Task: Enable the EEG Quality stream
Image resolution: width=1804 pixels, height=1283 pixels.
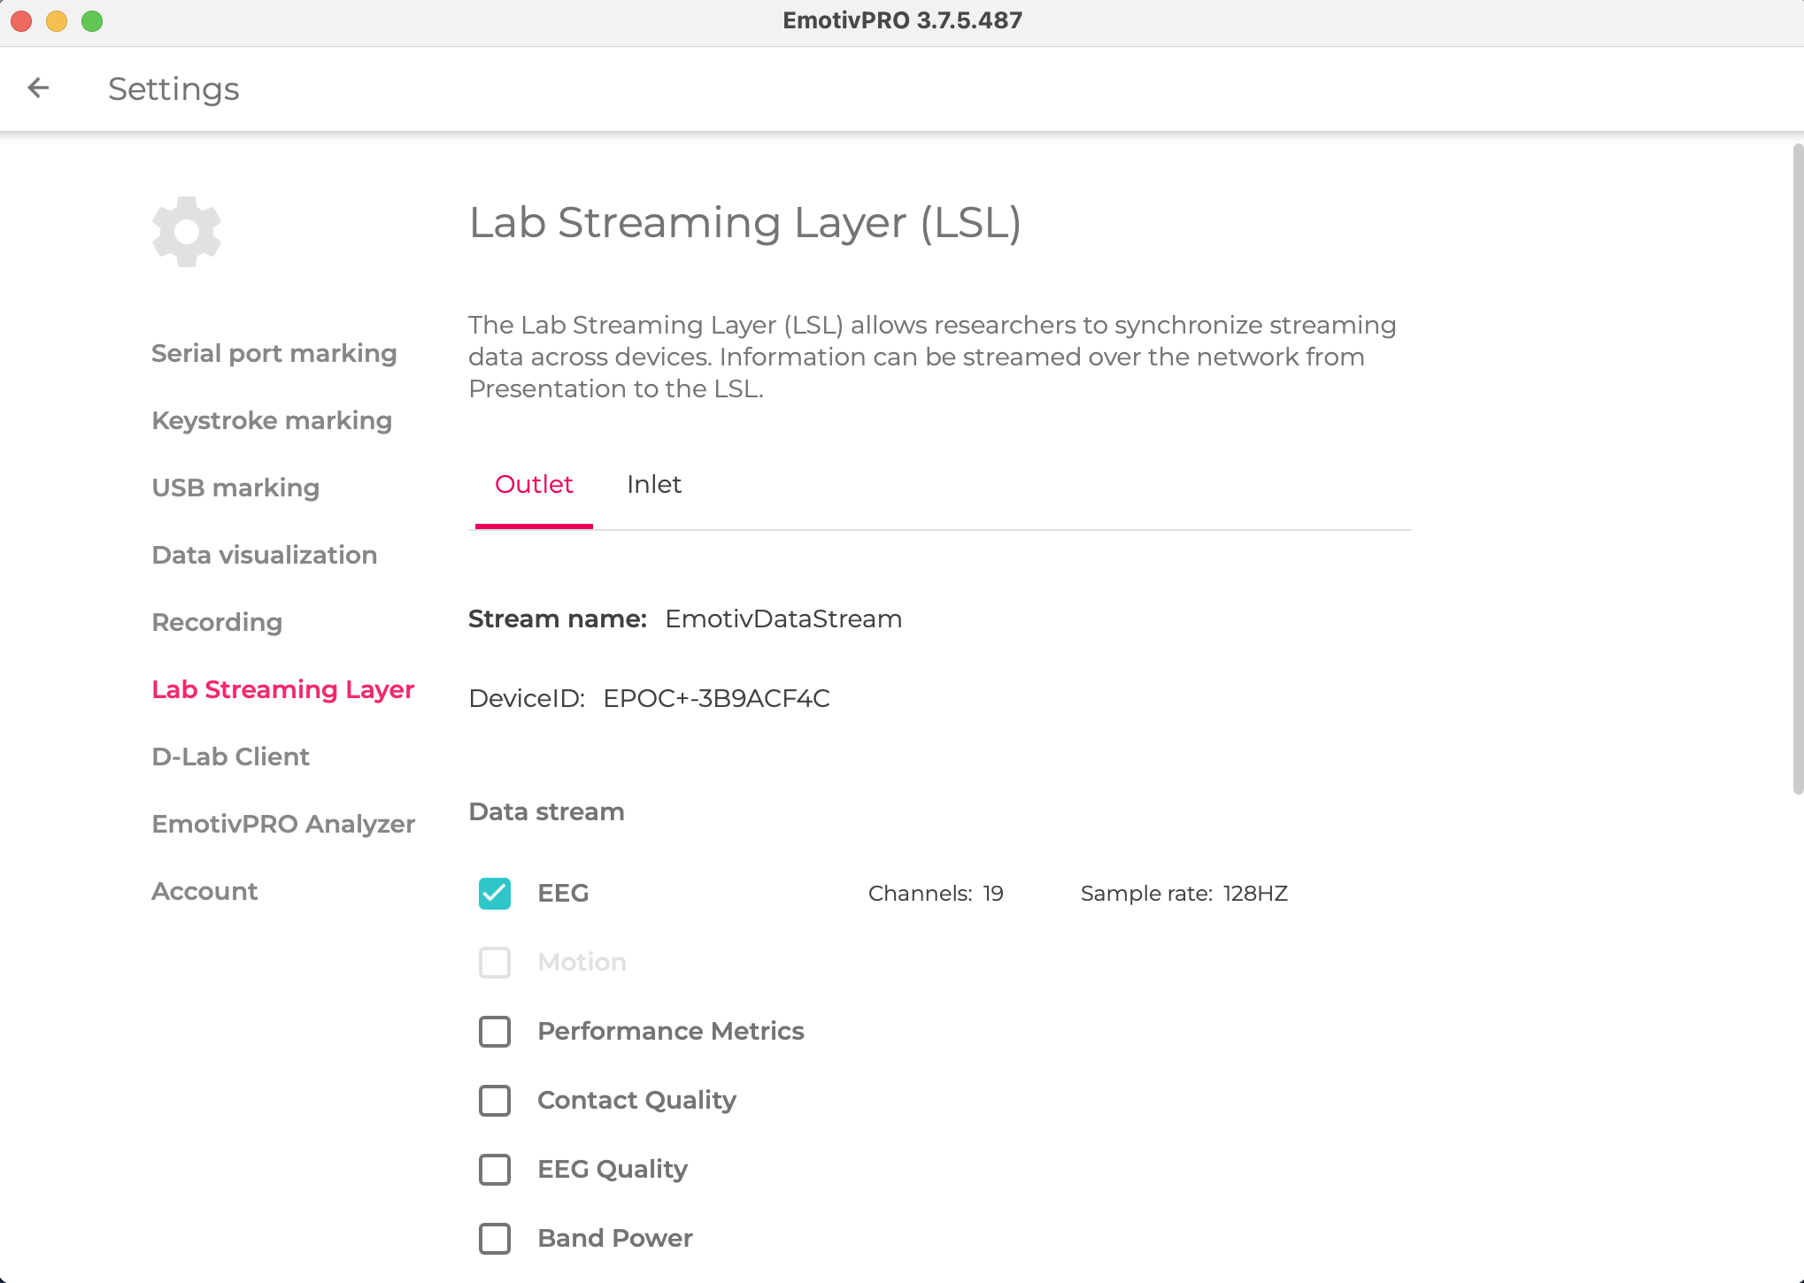Action: pos(495,1170)
